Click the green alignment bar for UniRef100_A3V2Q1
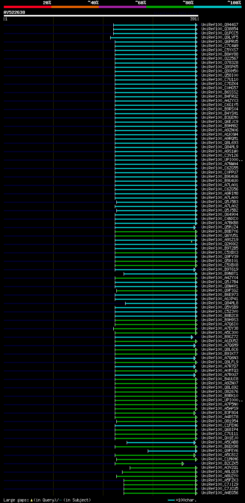245x503 pixels. click(x=163, y=468)
